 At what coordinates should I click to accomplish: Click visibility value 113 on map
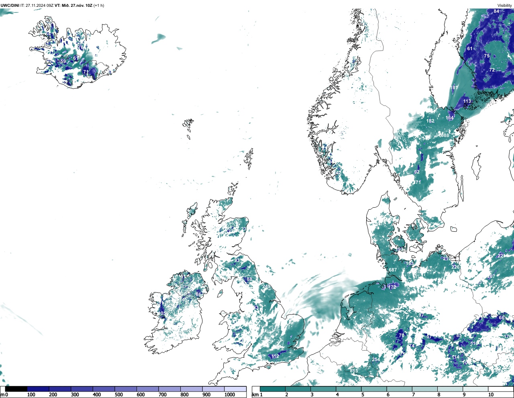coord(467,101)
